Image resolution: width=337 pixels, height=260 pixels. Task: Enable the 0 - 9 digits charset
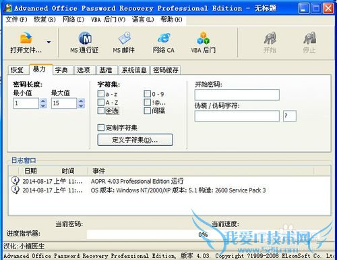click(x=147, y=94)
